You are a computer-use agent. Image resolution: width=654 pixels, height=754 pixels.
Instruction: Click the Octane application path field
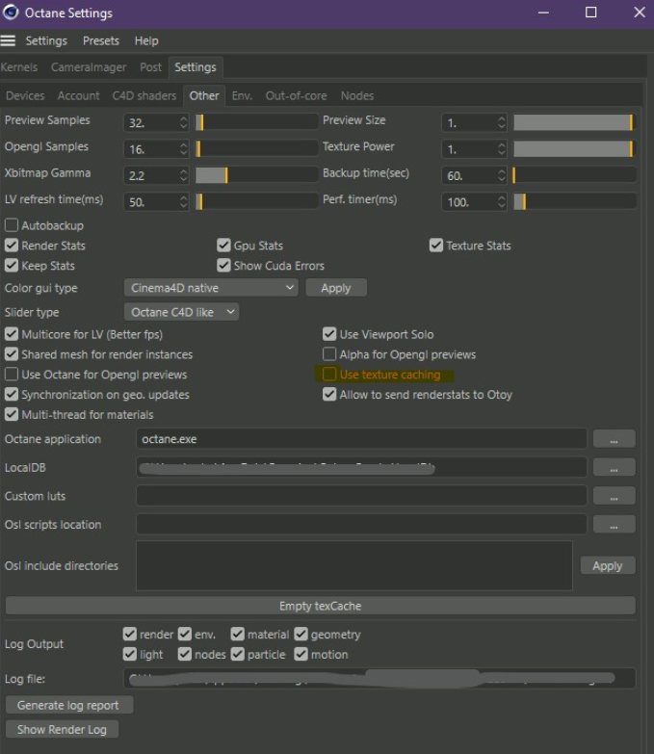coord(361,439)
